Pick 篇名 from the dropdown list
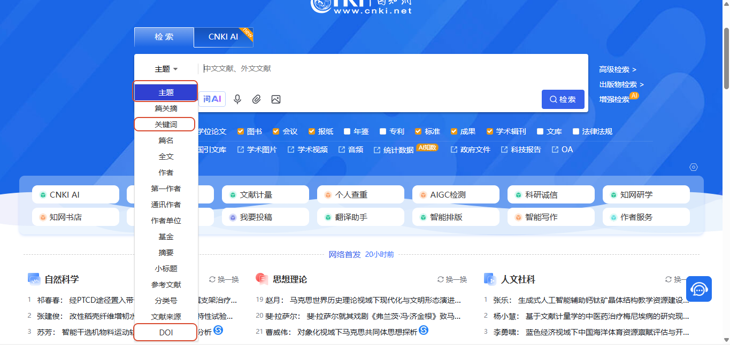Screen dimensions: 730x345 (166, 140)
